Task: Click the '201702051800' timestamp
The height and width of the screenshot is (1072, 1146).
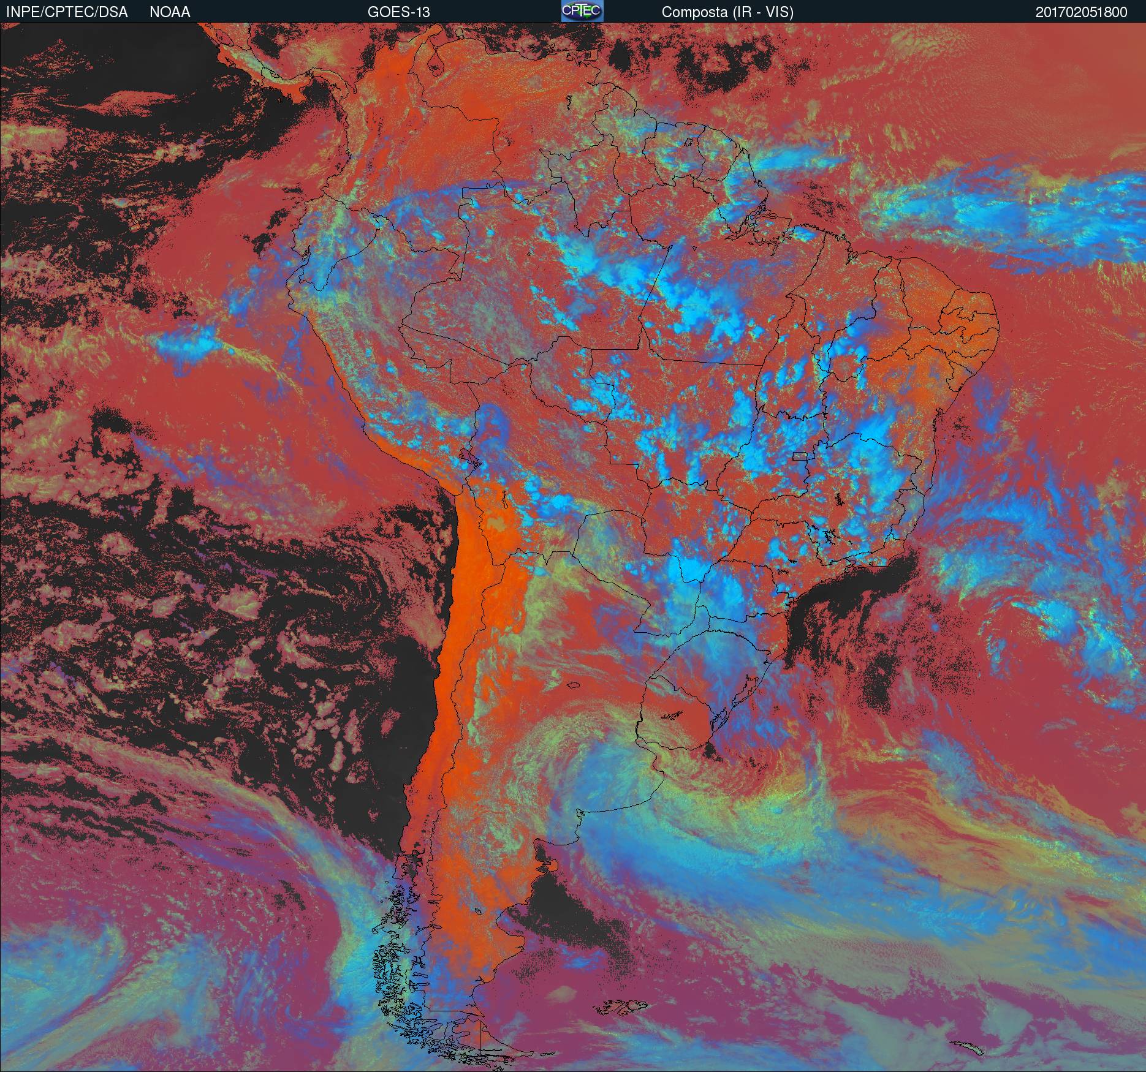Action: click(x=1082, y=12)
